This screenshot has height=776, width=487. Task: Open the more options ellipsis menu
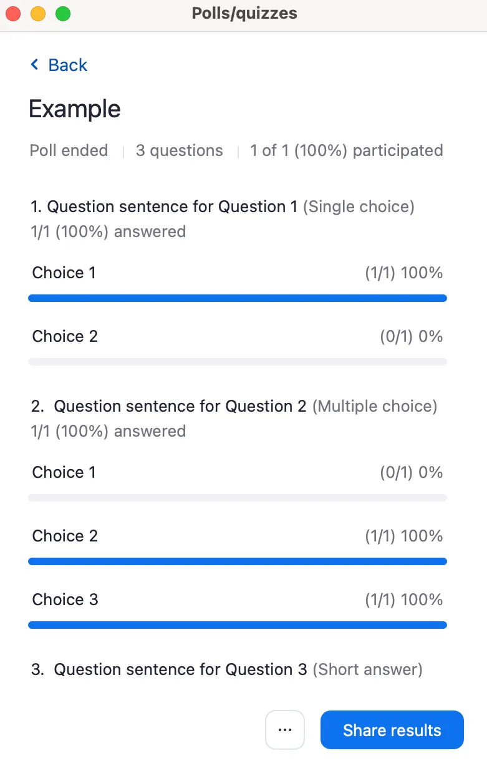coord(285,730)
